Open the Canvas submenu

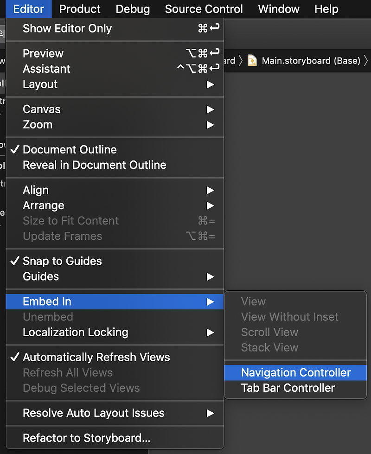210,109
